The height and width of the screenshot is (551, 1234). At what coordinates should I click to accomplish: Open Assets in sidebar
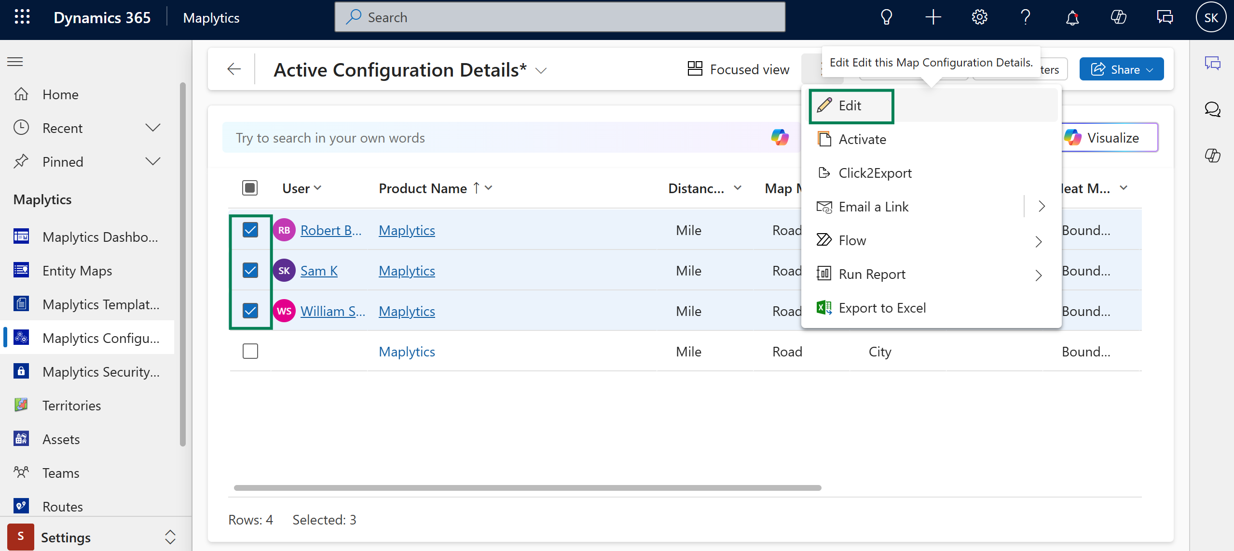(x=87, y=439)
